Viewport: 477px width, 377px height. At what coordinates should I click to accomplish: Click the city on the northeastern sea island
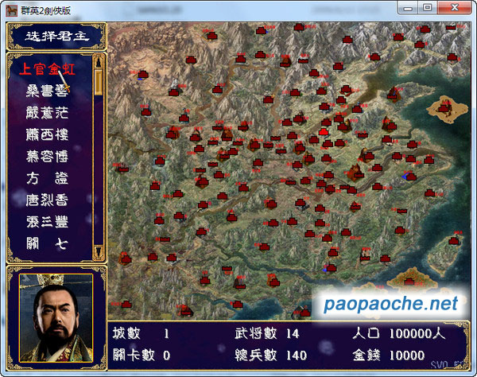pyautogui.click(x=444, y=108)
